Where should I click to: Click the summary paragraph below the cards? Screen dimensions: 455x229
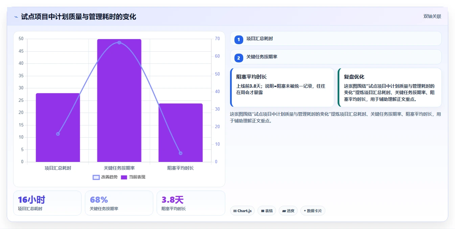336,117
